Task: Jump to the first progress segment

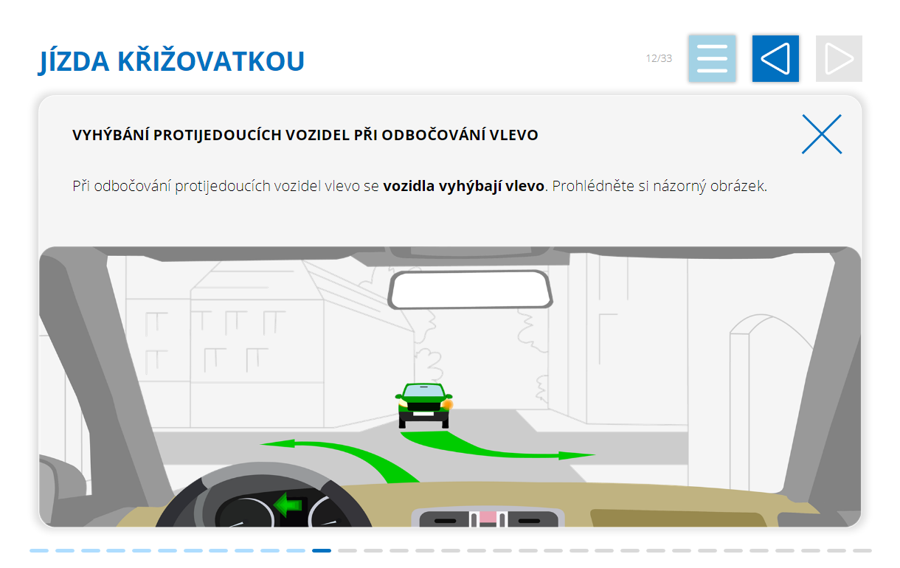Action: (x=39, y=550)
